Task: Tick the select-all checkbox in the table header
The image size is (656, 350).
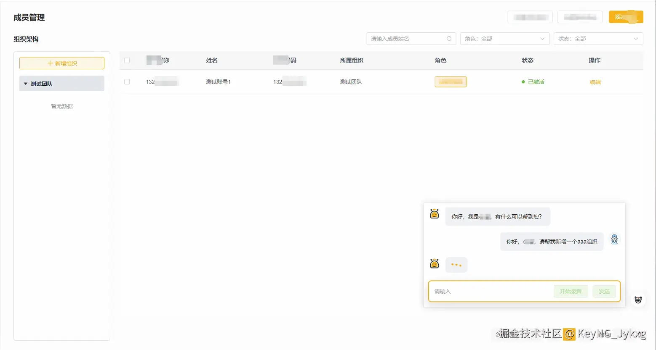Action: click(127, 61)
